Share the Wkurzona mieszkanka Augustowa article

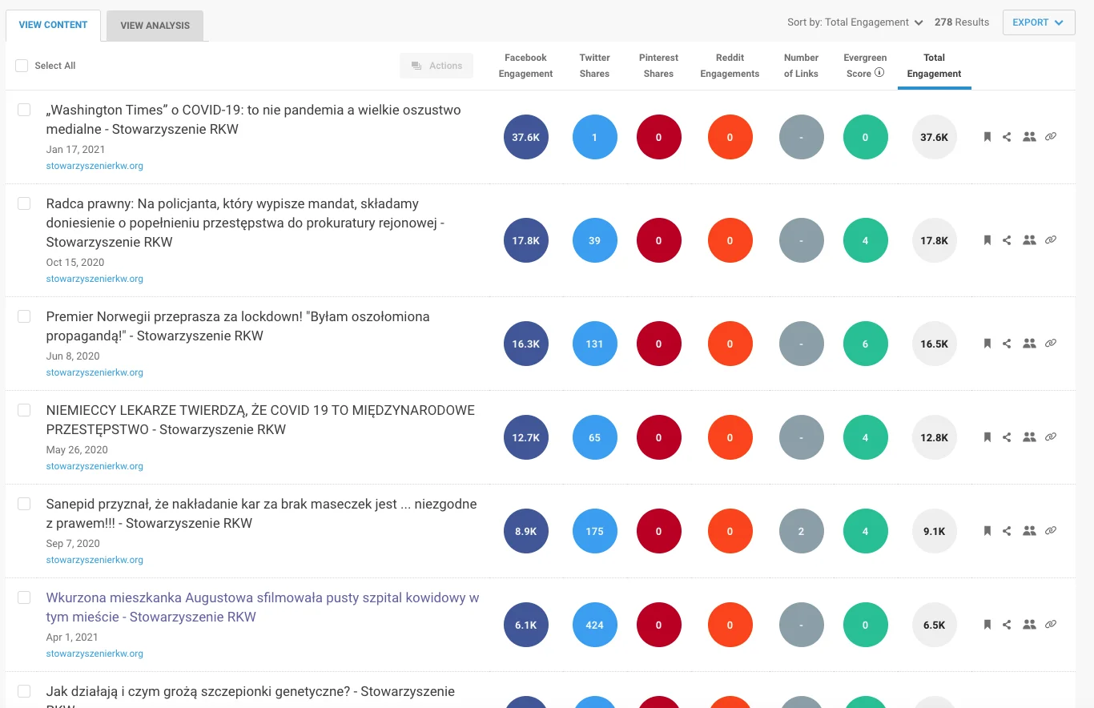[x=1008, y=625]
